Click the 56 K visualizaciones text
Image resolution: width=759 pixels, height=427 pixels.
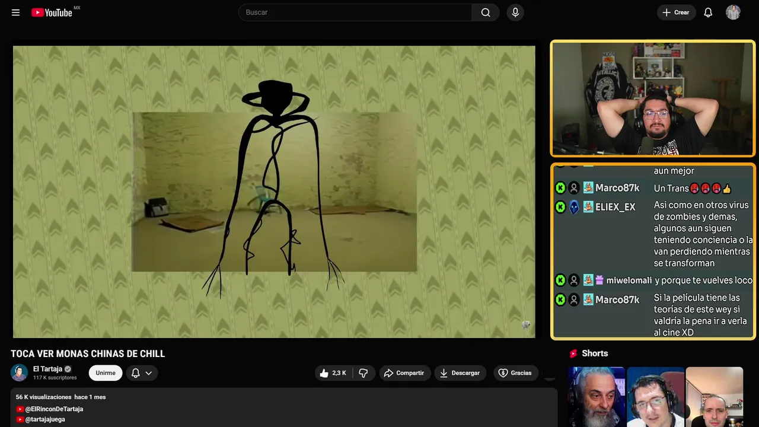pyautogui.click(x=44, y=397)
